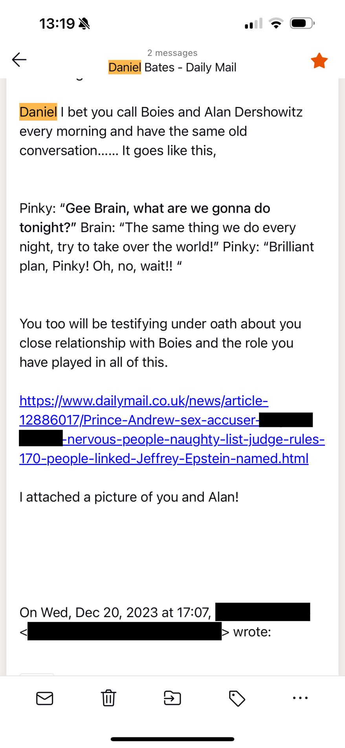Delete the email with the trash icon
The height and width of the screenshot is (748, 345).
coord(108,698)
